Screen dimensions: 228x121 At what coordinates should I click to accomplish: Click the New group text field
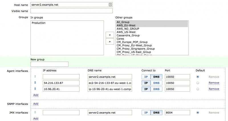tap(50, 64)
